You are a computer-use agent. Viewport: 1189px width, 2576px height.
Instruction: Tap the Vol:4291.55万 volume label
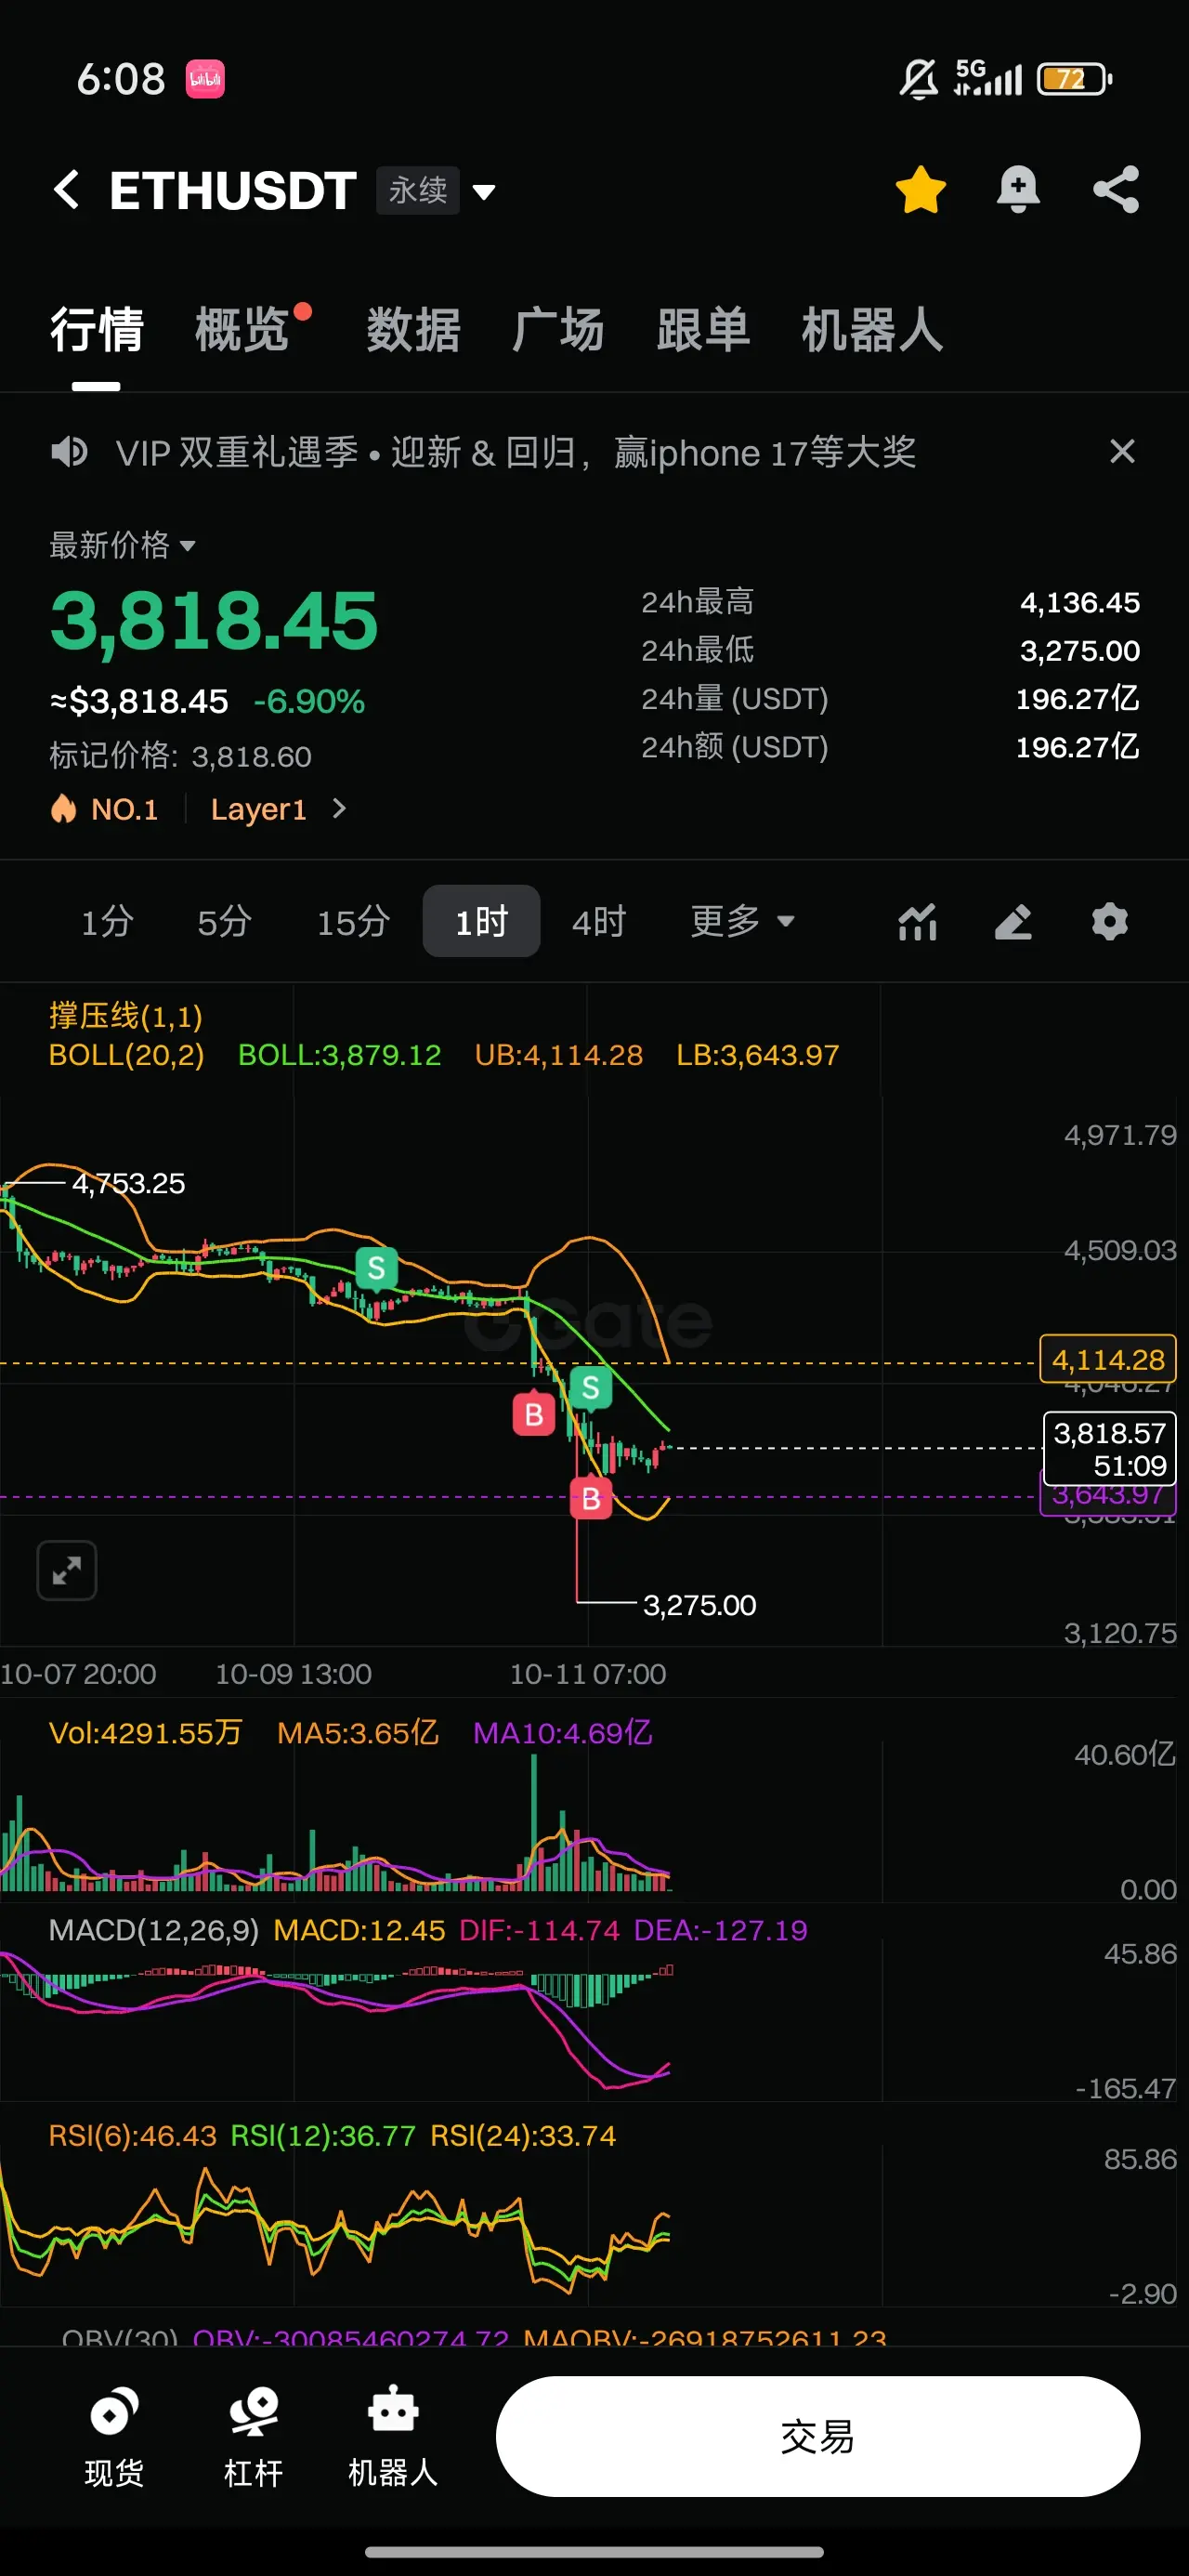click(146, 1733)
